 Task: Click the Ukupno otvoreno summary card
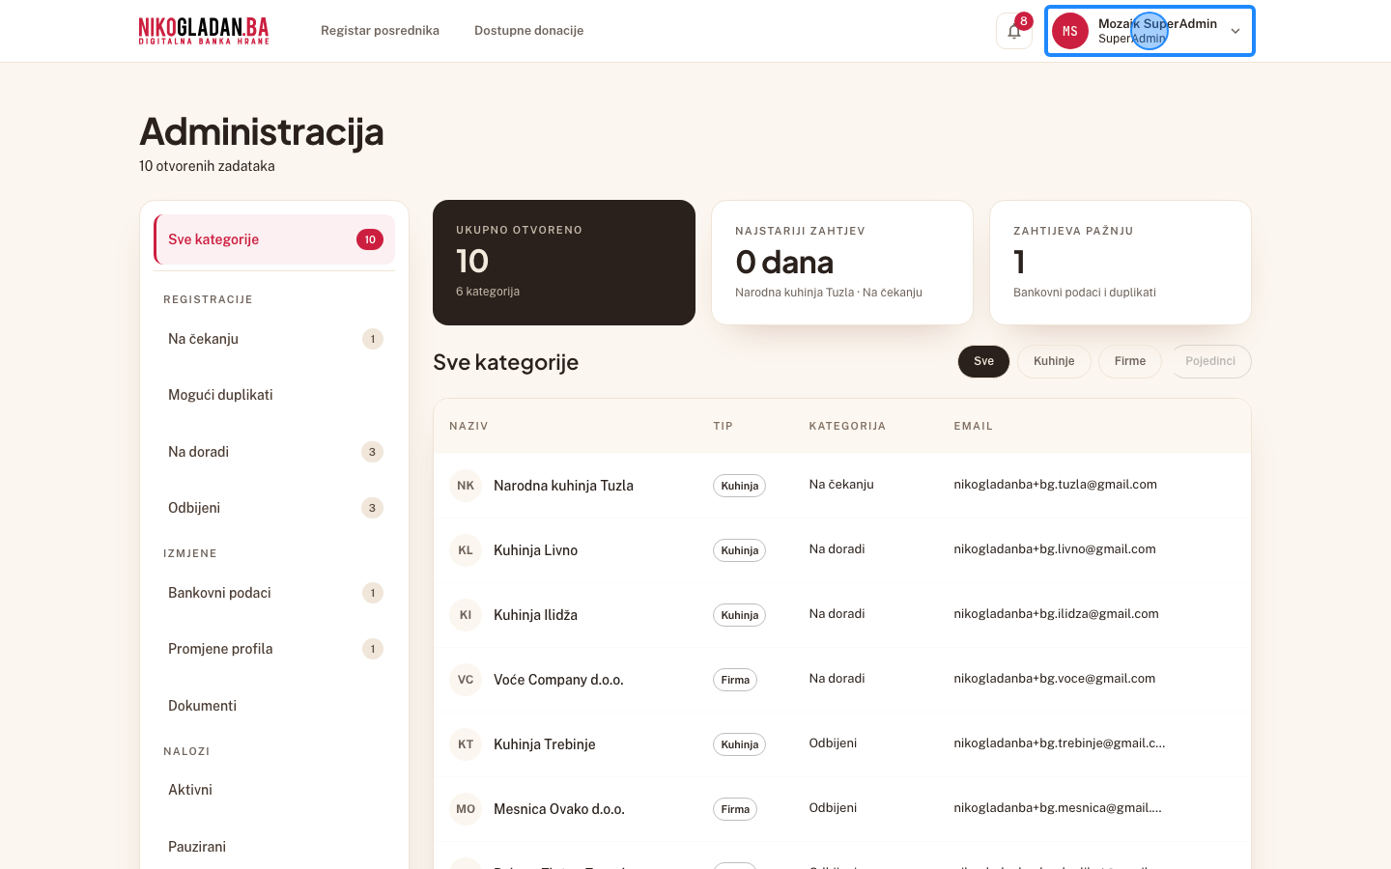[564, 263]
